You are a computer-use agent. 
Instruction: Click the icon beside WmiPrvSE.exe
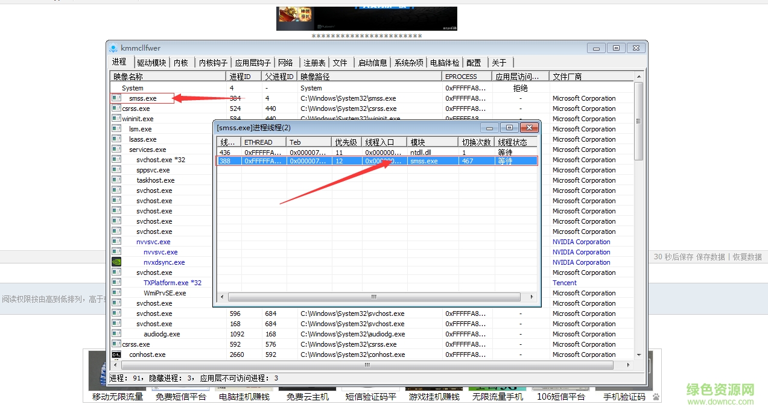(116, 292)
